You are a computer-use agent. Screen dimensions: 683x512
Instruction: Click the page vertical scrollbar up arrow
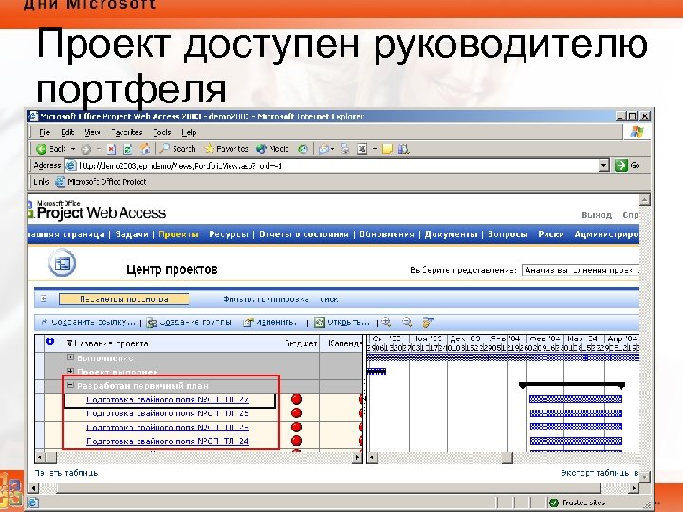[645, 200]
